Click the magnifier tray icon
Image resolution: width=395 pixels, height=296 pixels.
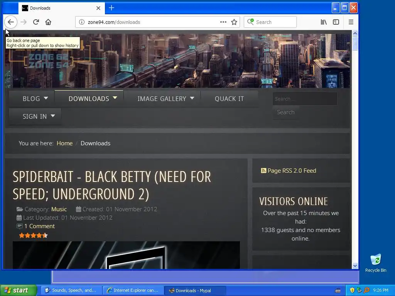366,291
